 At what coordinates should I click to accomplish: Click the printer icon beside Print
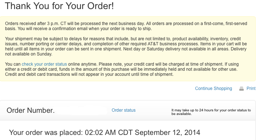[242, 89]
